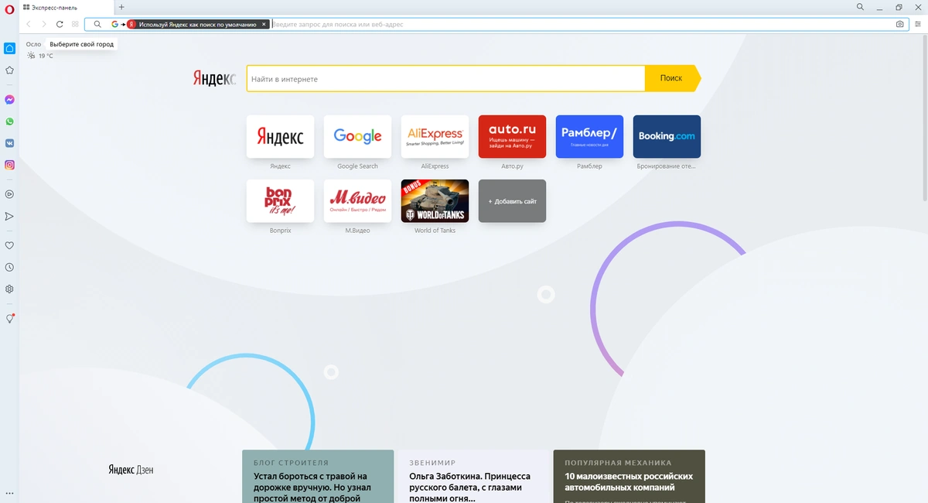Open Settings gear in sidebar

(x=9, y=289)
